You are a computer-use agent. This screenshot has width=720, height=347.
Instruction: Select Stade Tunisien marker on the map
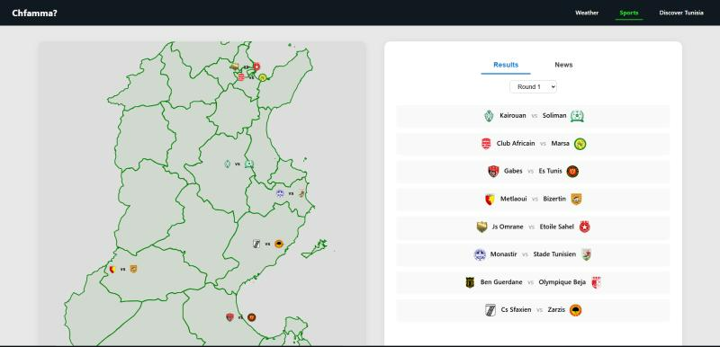pyautogui.click(x=301, y=193)
